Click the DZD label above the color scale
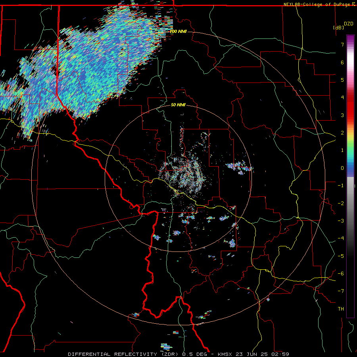The image size is (357, 357). tap(348, 24)
